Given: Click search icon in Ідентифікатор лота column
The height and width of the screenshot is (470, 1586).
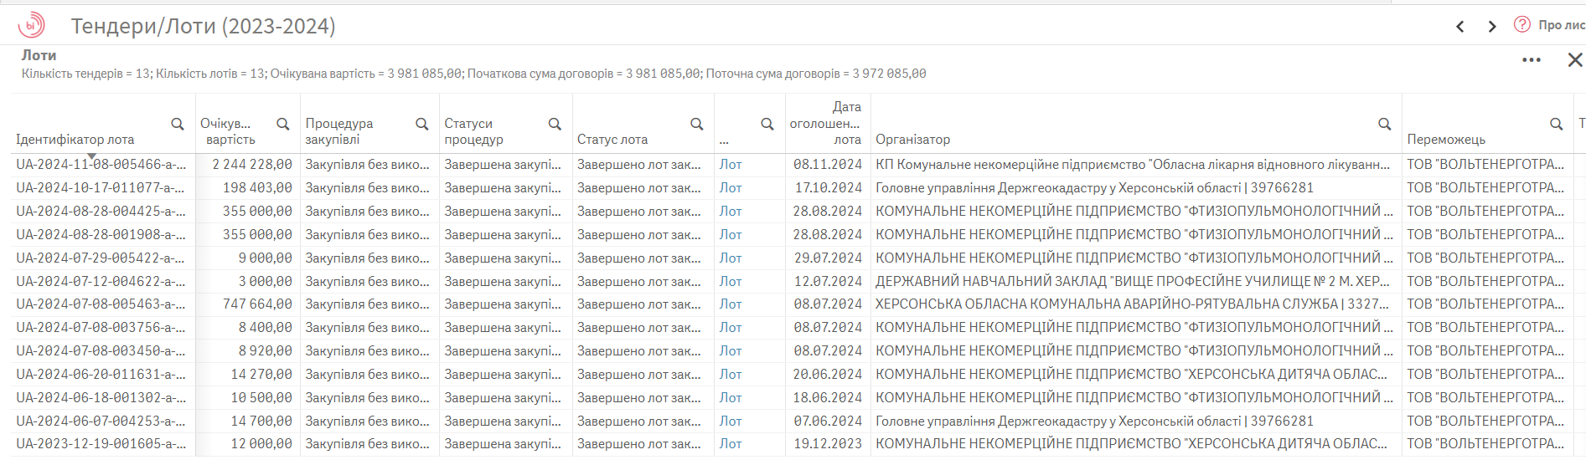Looking at the screenshot, I should point(178,124).
